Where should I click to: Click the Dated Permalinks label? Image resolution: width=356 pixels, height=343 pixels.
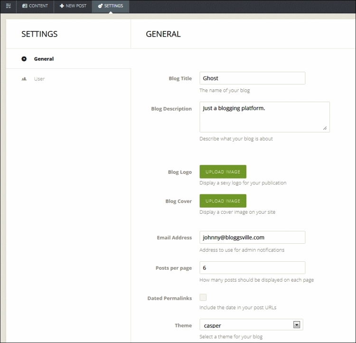coord(169,298)
